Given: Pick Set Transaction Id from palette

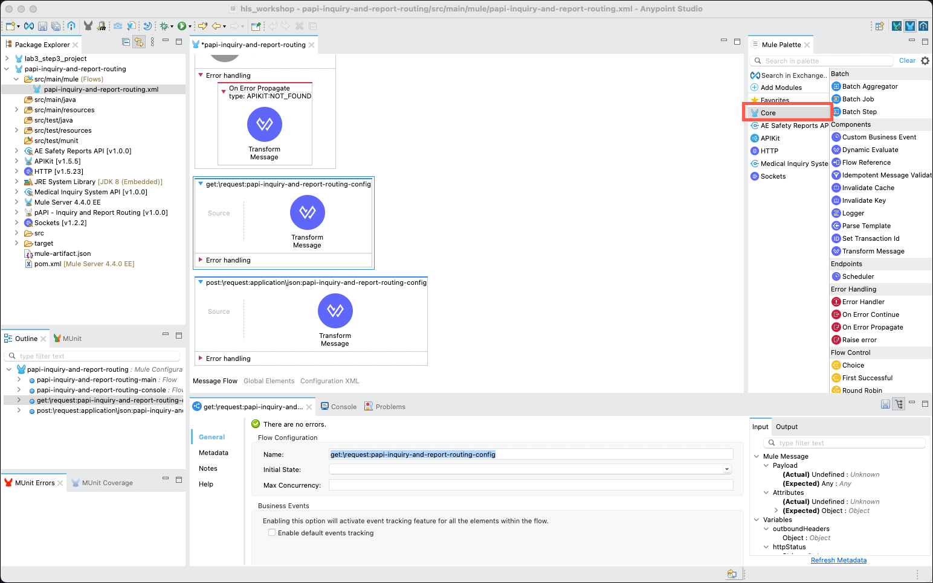Looking at the screenshot, I should [x=865, y=238].
